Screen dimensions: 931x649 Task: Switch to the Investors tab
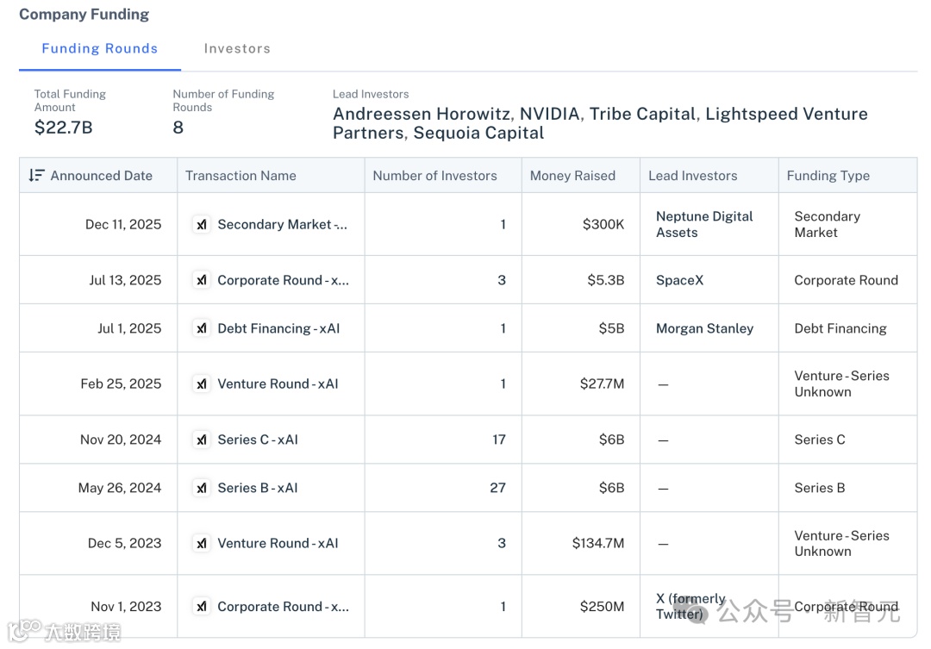click(x=237, y=48)
